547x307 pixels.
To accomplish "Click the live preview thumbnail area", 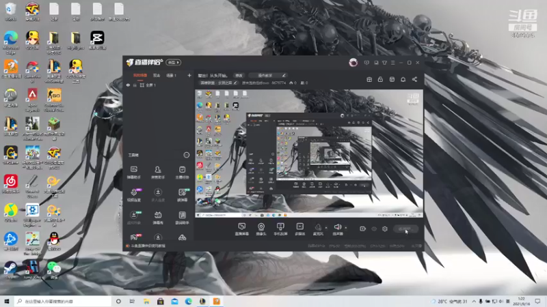I will [309, 153].
